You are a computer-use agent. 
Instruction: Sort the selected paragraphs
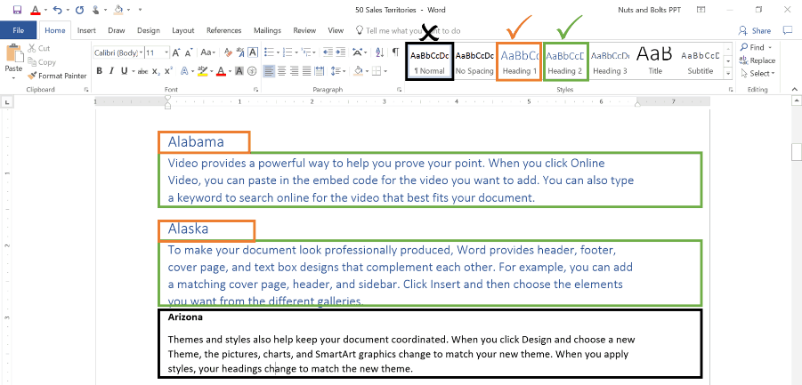click(379, 52)
